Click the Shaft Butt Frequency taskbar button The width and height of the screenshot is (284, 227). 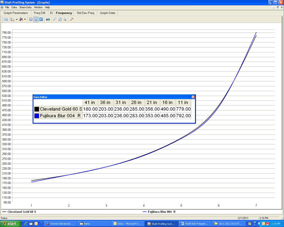pos(195,224)
